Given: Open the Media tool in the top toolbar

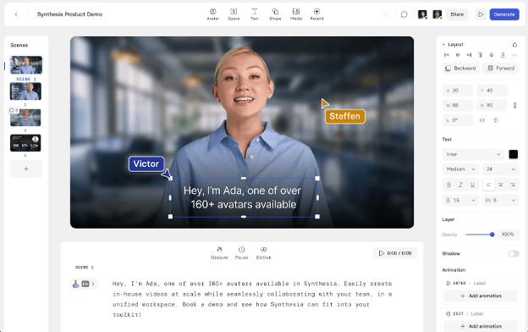Looking at the screenshot, I should click(296, 14).
